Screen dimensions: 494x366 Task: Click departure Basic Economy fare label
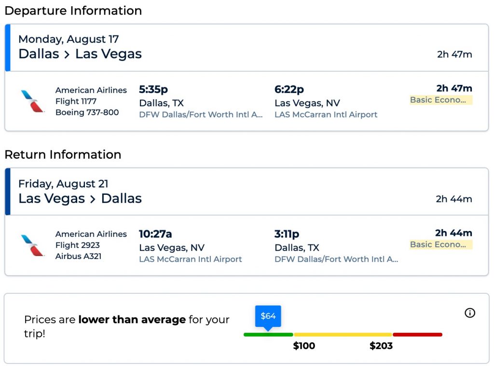coord(440,100)
